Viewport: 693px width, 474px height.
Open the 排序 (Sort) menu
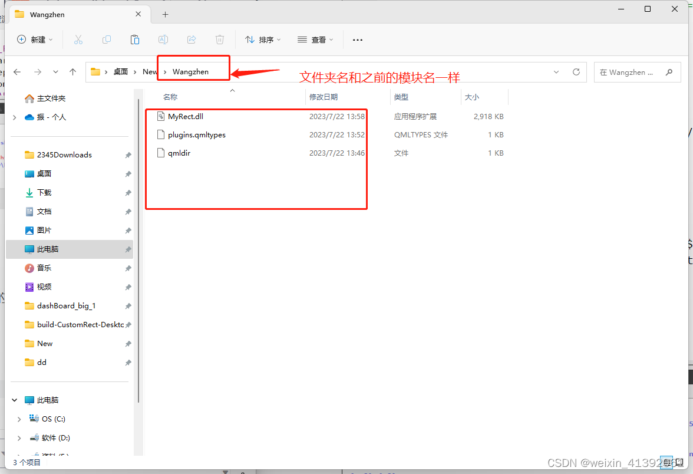tap(263, 39)
